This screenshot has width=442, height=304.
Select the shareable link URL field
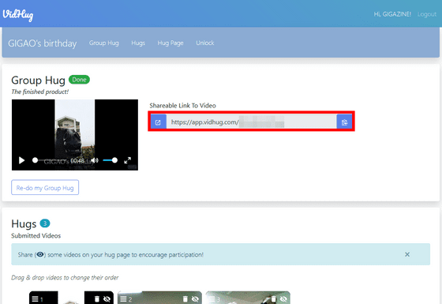coord(252,122)
